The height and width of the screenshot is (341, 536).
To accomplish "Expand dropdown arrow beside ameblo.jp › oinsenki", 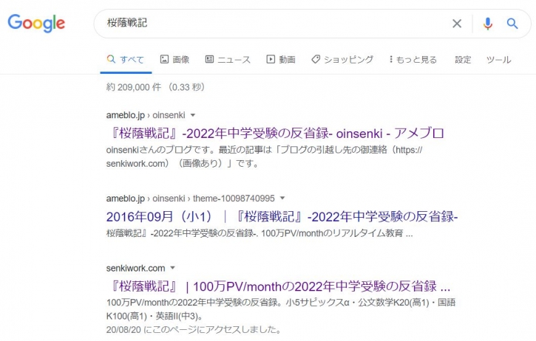I will [193, 115].
